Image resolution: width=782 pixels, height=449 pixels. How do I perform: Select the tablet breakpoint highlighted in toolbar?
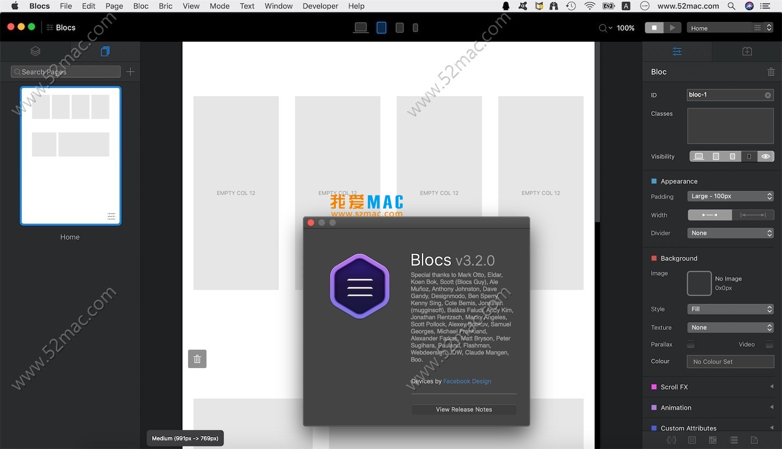381,27
